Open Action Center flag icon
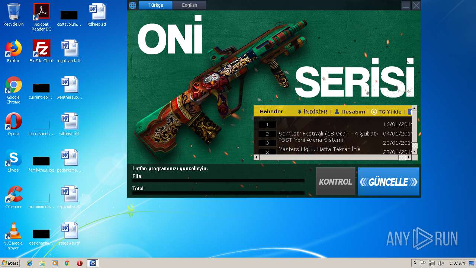The height and width of the screenshot is (268, 476). [423, 263]
